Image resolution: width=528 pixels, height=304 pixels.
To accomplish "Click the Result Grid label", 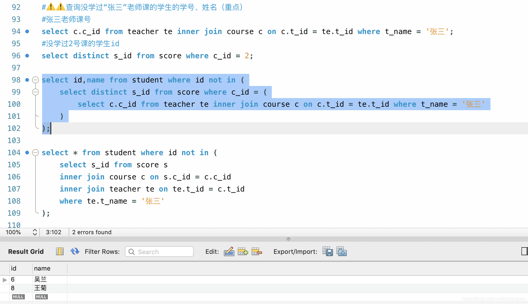I will pos(26,252).
